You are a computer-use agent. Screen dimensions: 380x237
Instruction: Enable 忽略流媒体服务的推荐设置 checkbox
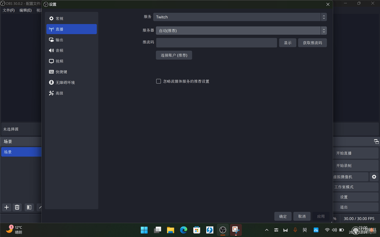[x=159, y=81]
